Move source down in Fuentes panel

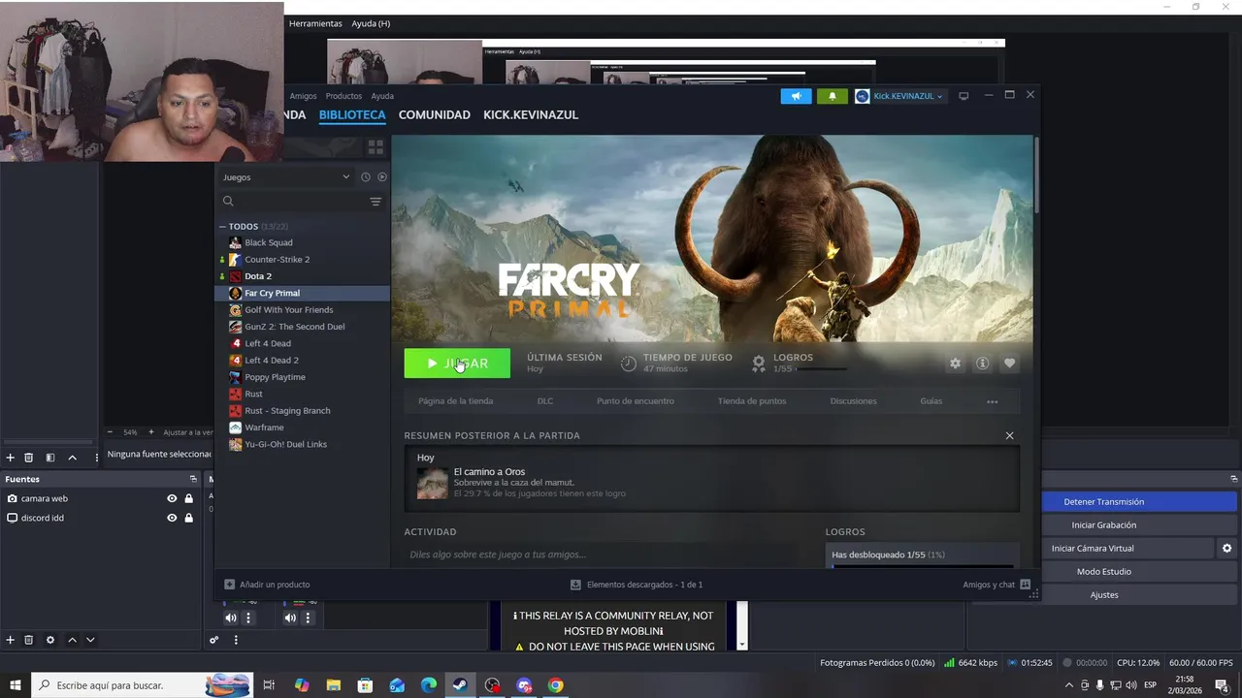90,640
